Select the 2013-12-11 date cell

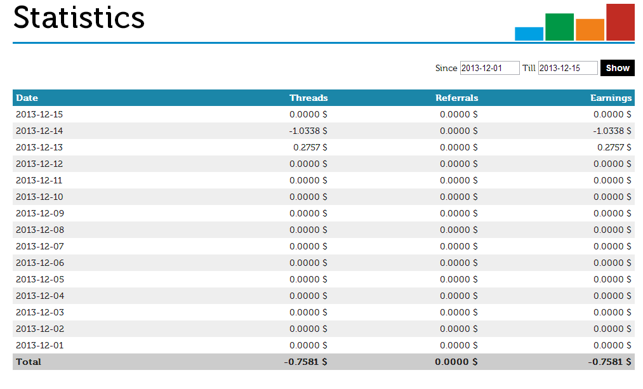coord(39,180)
